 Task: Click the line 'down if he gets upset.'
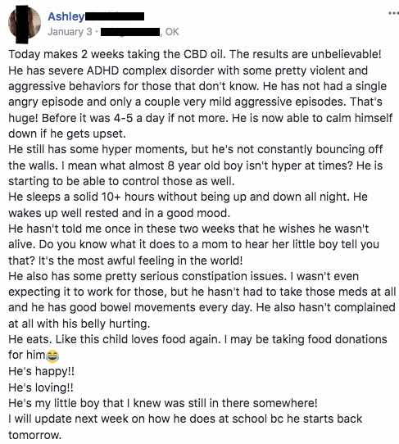coord(67,134)
